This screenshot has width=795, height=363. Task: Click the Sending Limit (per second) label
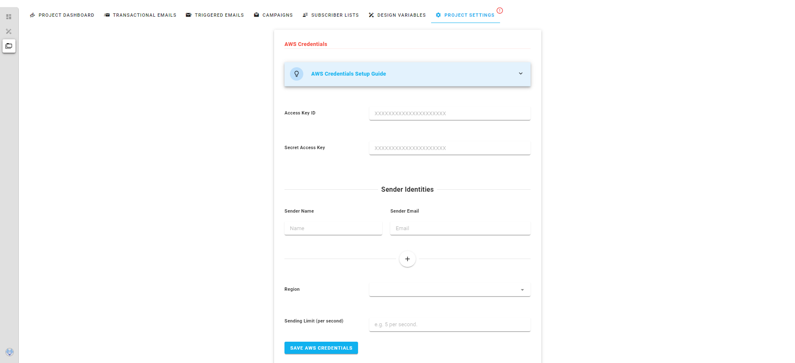pyautogui.click(x=314, y=321)
